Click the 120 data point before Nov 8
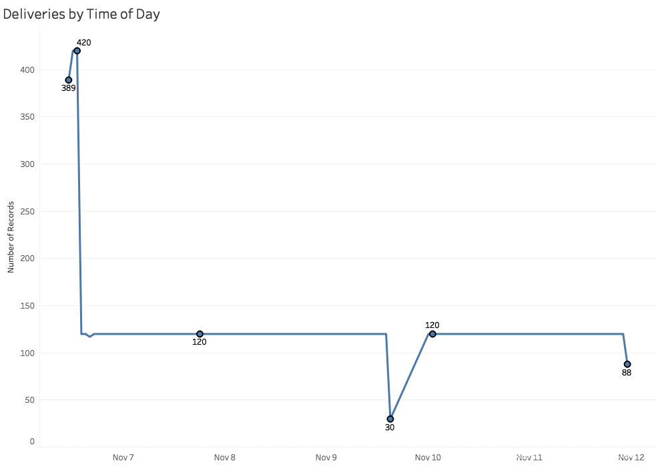This screenshot has height=467, width=656. pyautogui.click(x=200, y=334)
